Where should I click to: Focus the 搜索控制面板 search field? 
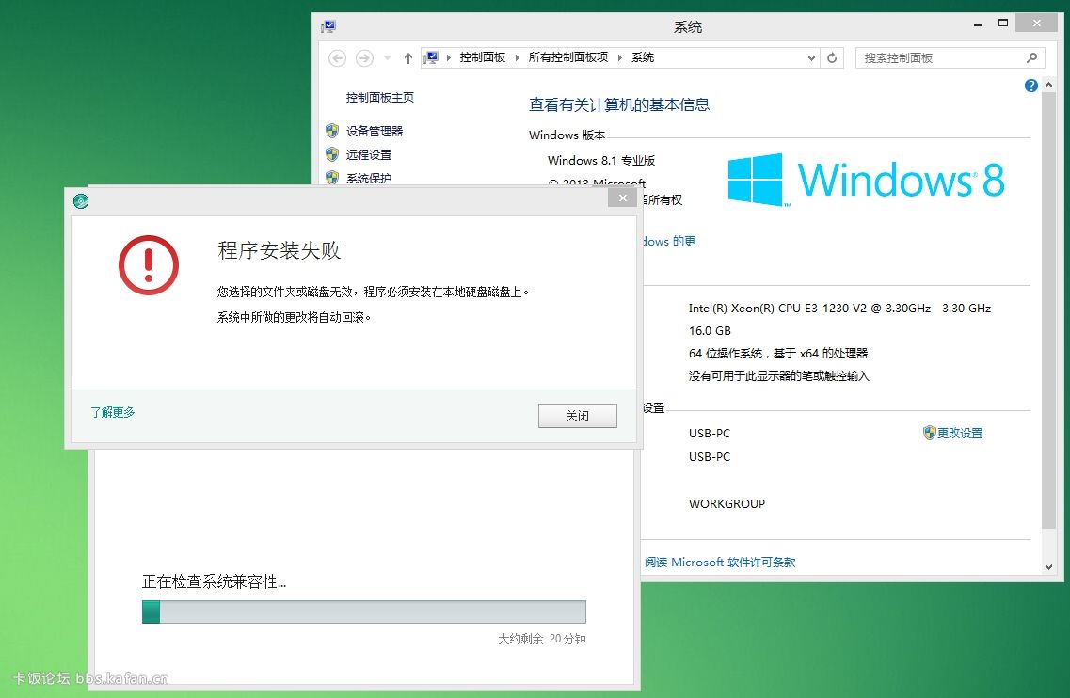[x=950, y=58]
